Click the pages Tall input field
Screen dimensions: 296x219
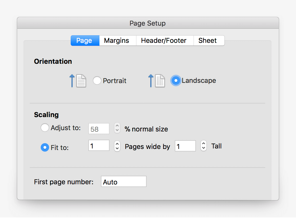pos(185,146)
